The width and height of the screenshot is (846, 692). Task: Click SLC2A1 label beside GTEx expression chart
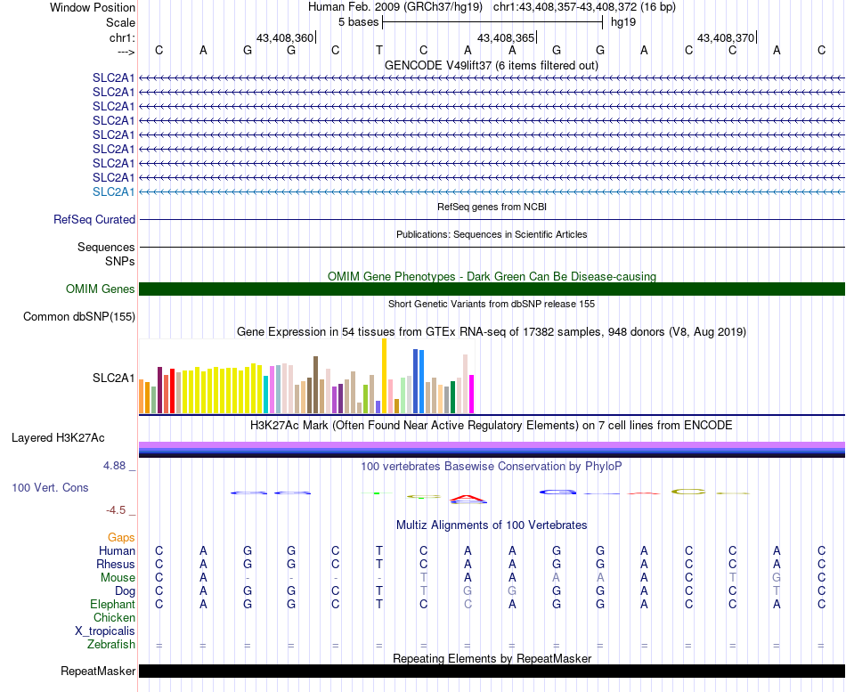[x=113, y=378]
